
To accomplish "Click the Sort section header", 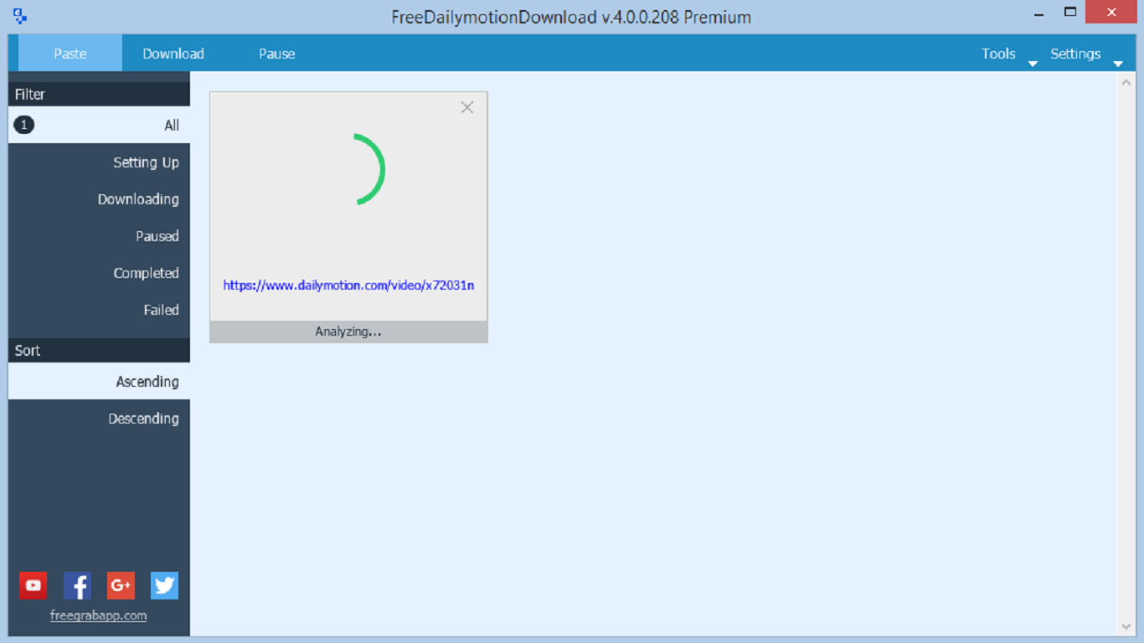I will pyautogui.click(x=99, y=350).
